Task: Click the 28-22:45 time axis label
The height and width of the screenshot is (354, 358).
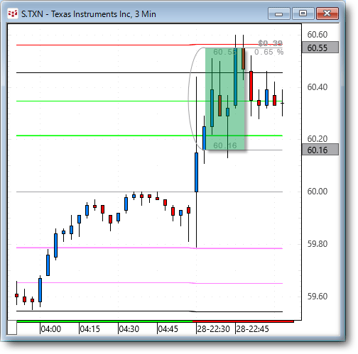Action: (252, 329)
